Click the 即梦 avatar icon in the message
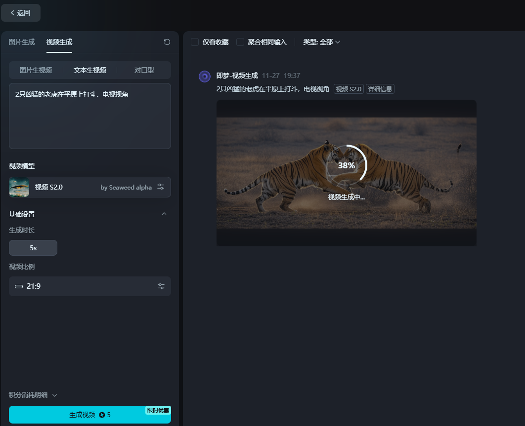Viewport: 525px width, 426px height. pos(204,76)
